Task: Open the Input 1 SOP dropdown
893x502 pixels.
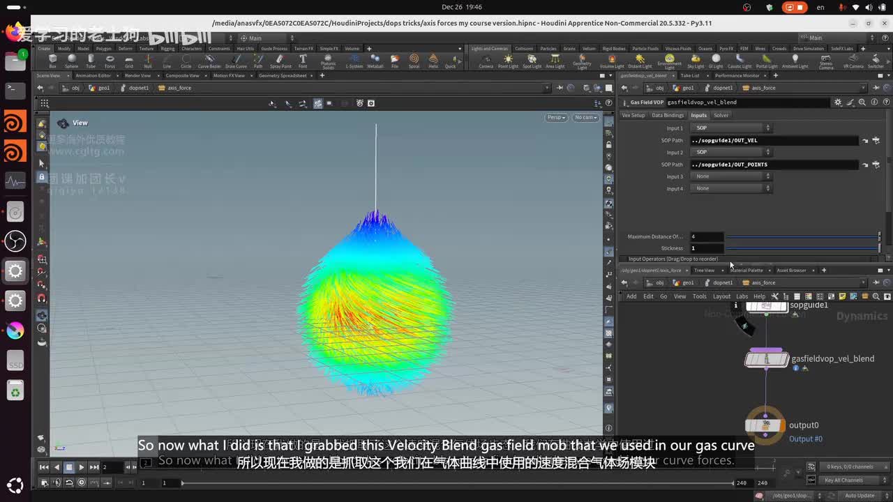Action: pos(732,128)
